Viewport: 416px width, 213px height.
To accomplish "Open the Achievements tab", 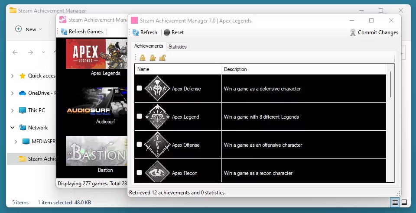I will 149,46.
